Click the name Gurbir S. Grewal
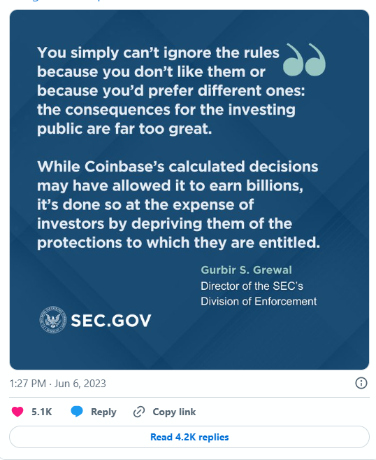The height and width of the screenshot is (460, 376). pyautogui.click(x=246, y=270)
